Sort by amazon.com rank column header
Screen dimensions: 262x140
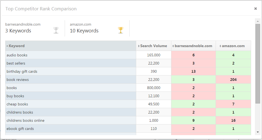233,46
